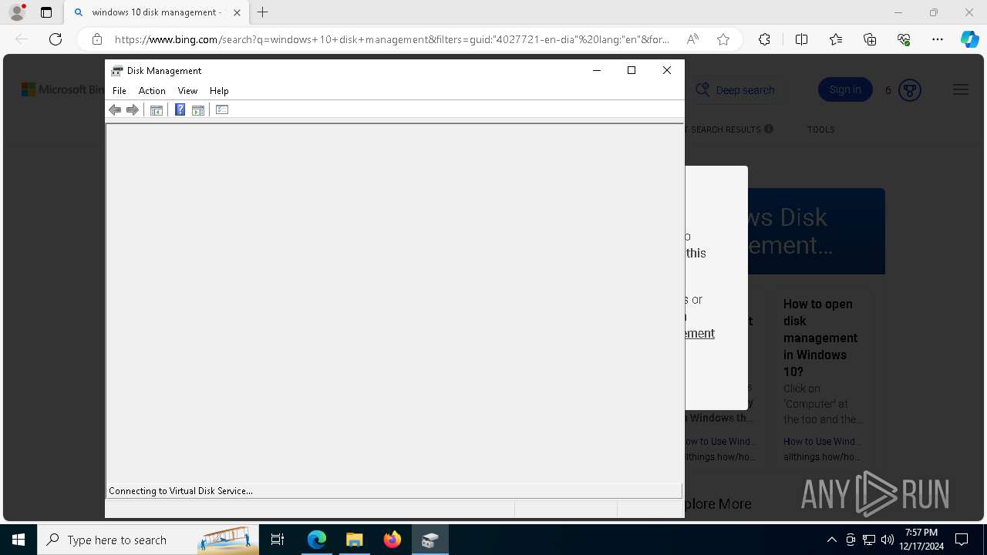View site information lock icon
Screen dimensions: 987x555
coord(96,39)
